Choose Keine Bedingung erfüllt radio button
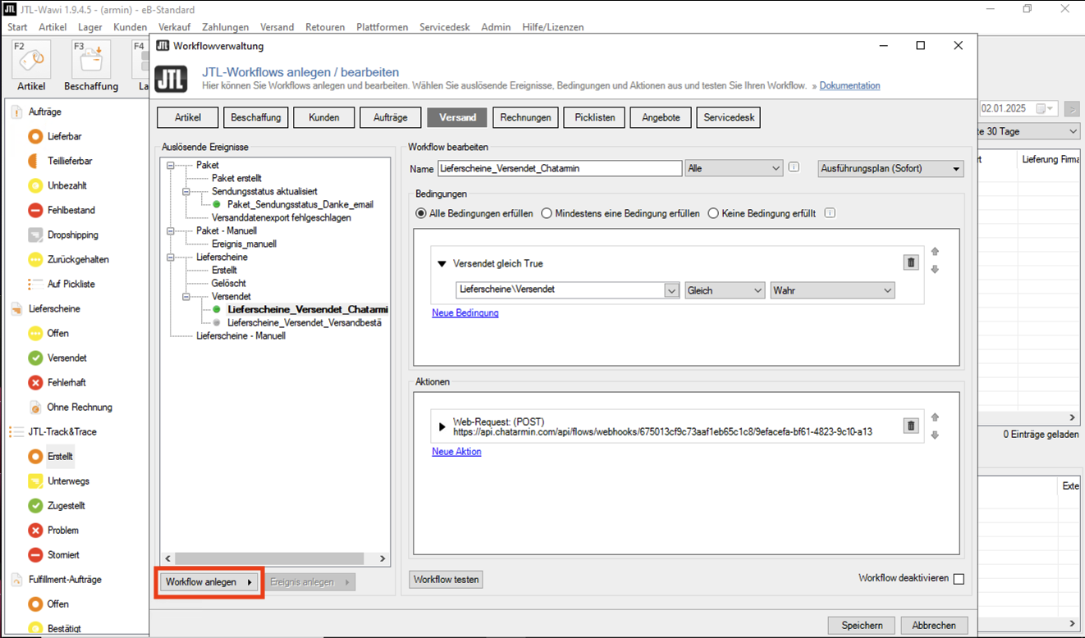 point(713,213)
